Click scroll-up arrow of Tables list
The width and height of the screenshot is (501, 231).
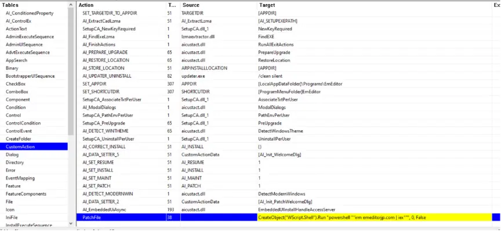[x=71, y=5]
